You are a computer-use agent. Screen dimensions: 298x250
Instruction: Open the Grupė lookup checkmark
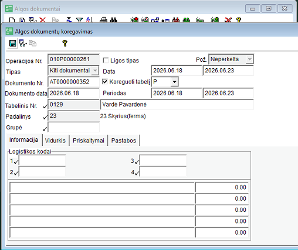45,129
